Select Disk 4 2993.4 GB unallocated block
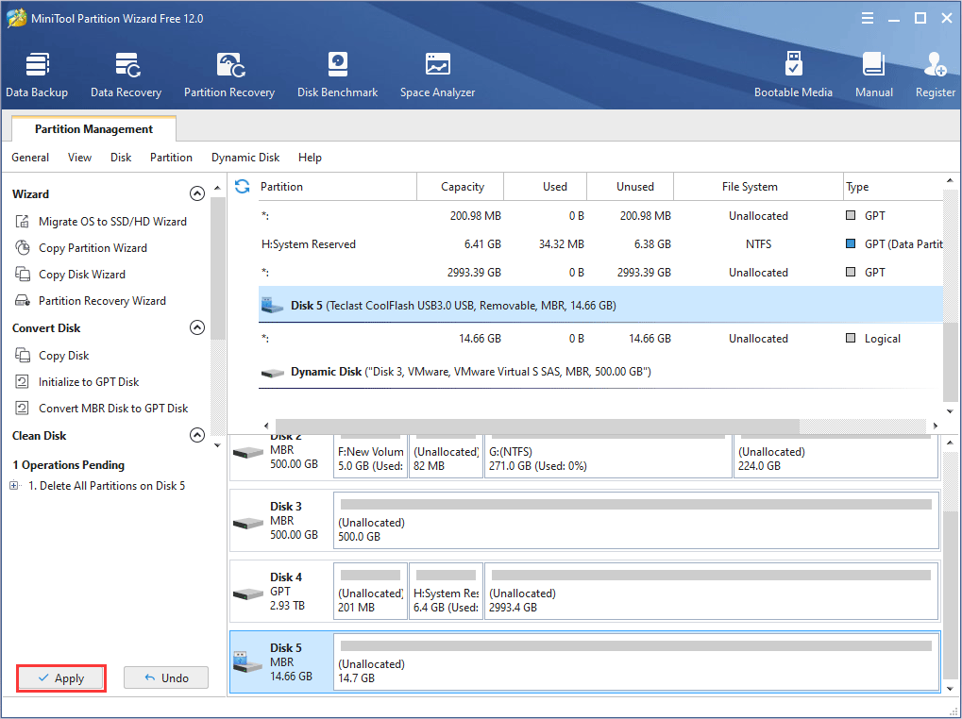 click(x=712, y=591)
